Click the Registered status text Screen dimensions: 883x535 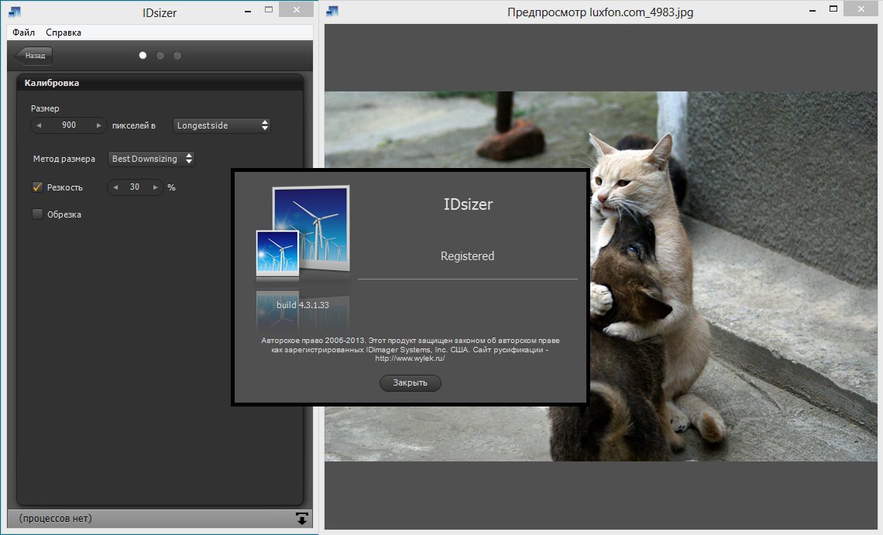[467, 256]
